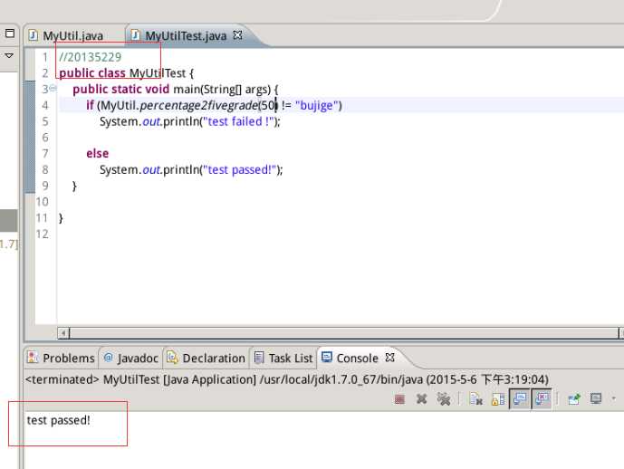
Task: Click the "test failed !" string
Action: 239,121
